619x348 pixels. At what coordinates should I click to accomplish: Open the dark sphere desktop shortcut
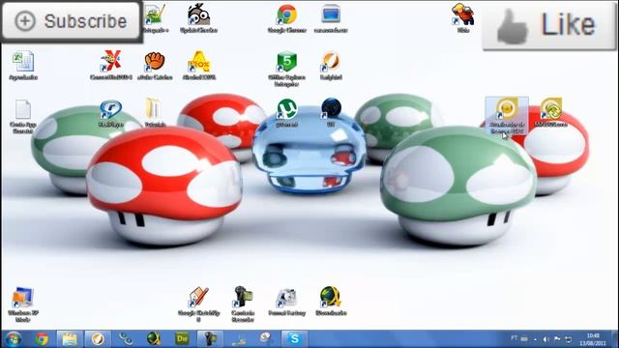pyautogui.click(x=331, y=112)
